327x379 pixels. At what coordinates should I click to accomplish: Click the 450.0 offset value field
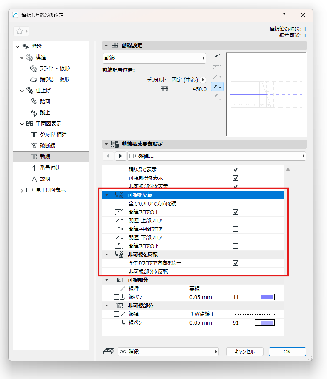click(x=200, y=89)
